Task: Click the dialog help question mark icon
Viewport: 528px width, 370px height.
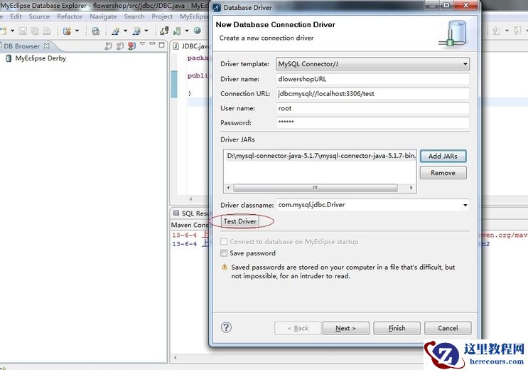Action: point(226,327)
